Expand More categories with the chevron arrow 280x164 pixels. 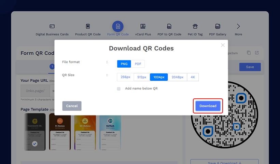click(x=238, y=26)
